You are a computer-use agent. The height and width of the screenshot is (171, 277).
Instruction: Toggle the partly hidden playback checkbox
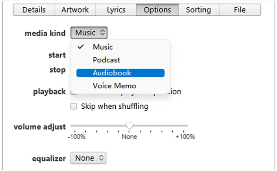[x=73, y=93]
